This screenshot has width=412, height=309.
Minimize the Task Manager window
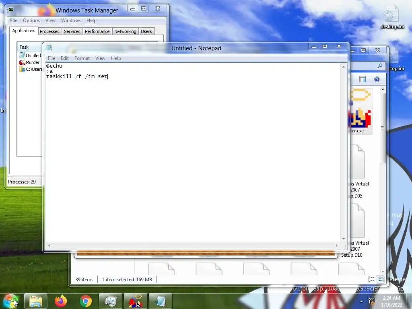[133, 9]
